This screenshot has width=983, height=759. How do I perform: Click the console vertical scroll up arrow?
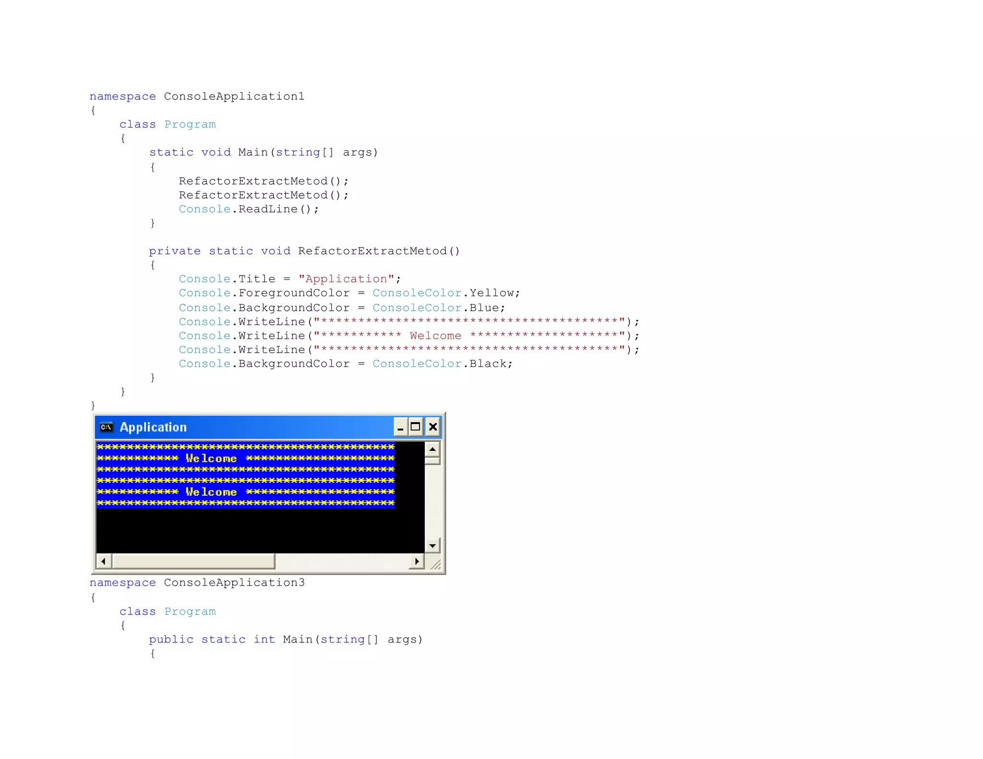[432, 449]
